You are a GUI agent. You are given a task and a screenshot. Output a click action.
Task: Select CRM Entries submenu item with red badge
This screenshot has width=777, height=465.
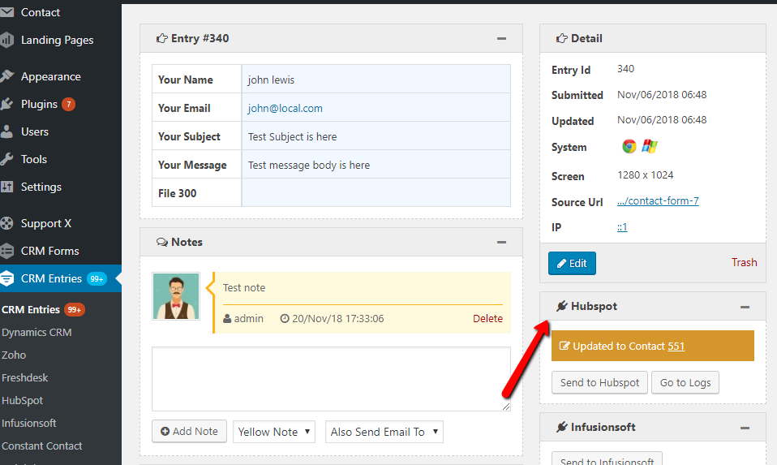click(43, 310)
